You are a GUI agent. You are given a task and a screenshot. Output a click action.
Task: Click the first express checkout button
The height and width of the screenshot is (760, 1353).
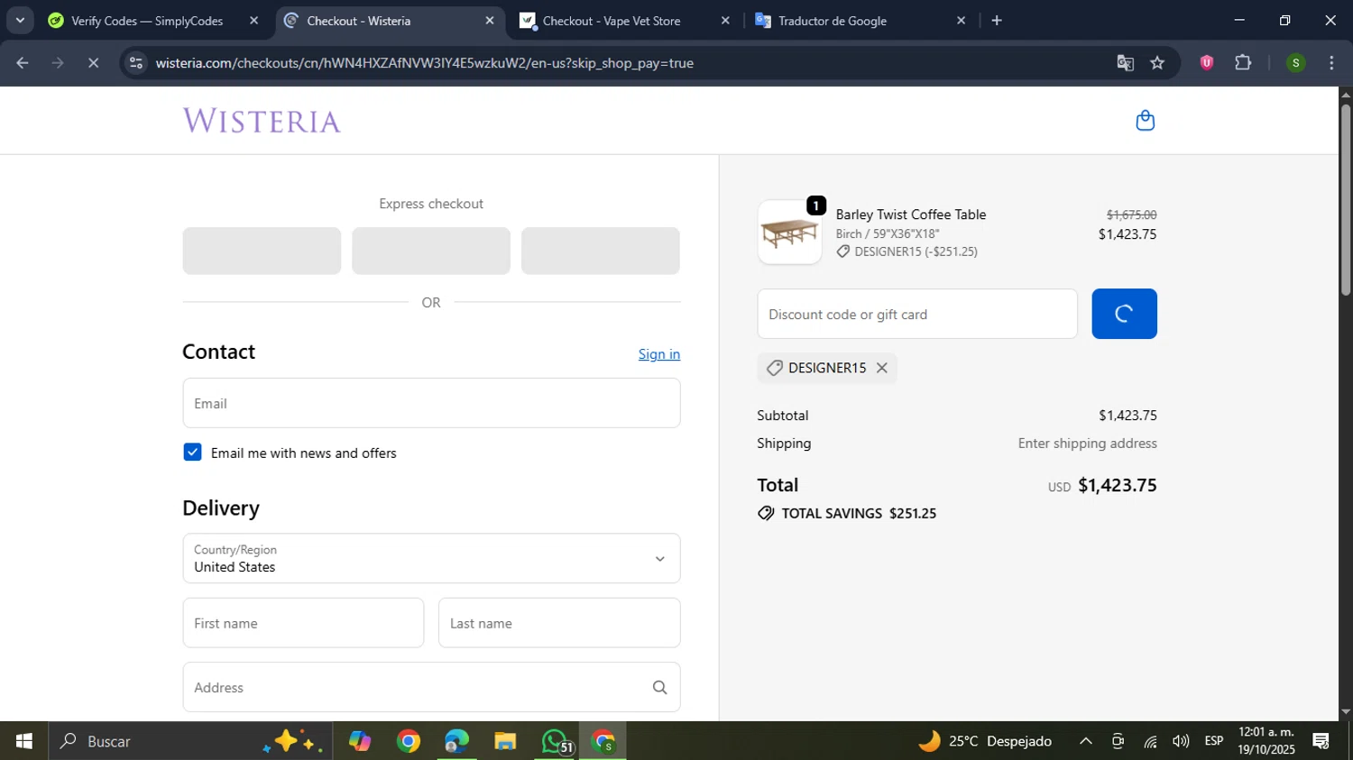tap(262, 251)
